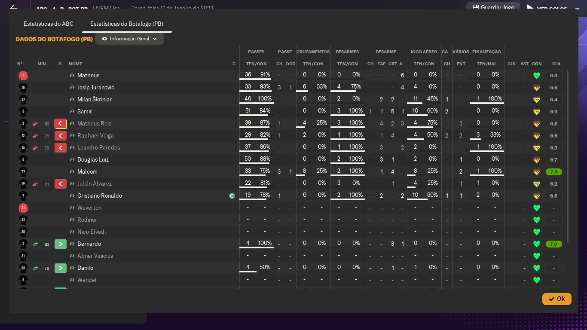Switch to Estatísticas do ABC tab

(49, 24)
